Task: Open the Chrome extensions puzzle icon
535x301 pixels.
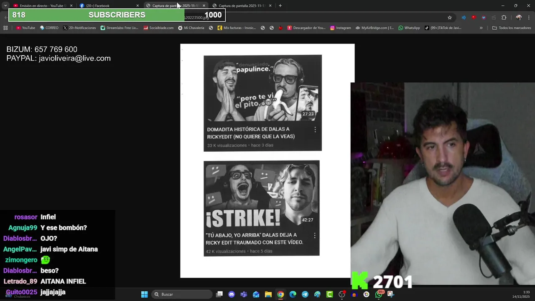Action: 504,18
